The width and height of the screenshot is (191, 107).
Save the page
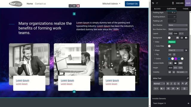click(x=188, y=3)
